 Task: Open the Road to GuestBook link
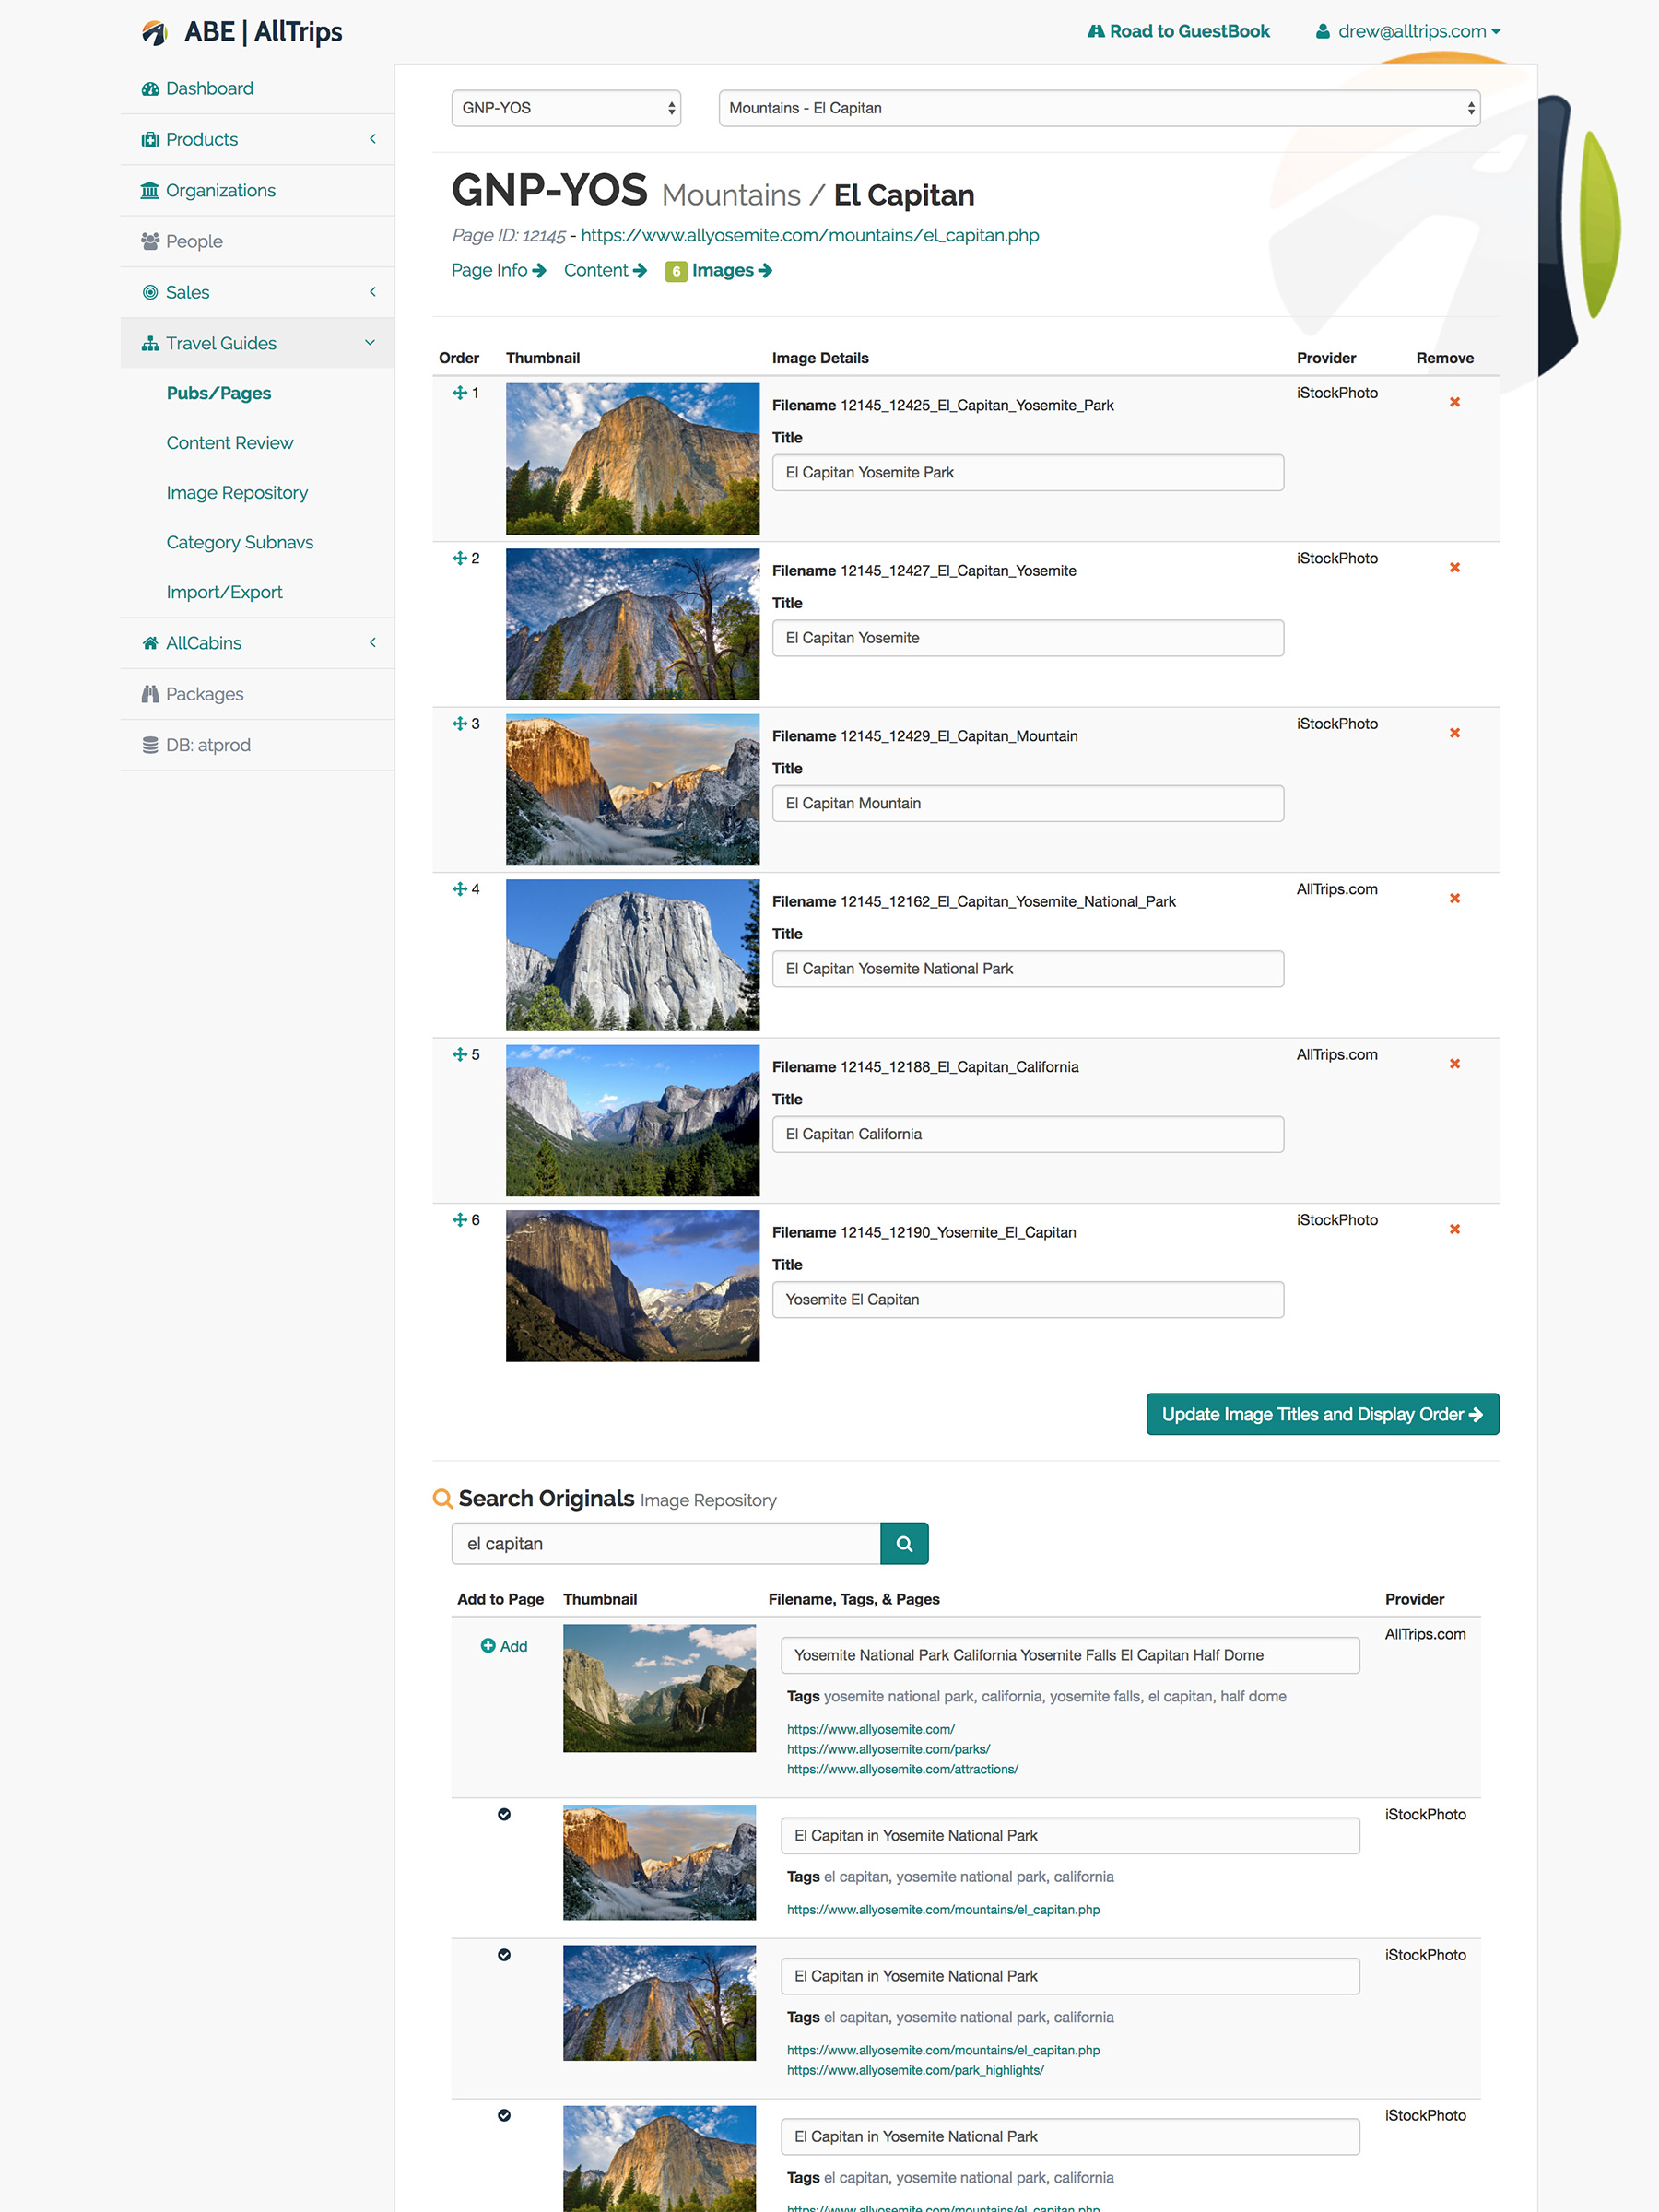click(x=1178, y=31)
